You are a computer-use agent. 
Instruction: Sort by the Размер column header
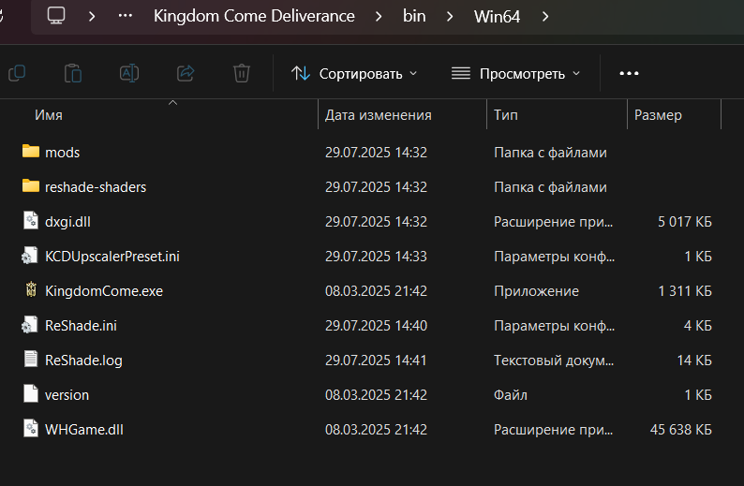click(x=658, y=115)
